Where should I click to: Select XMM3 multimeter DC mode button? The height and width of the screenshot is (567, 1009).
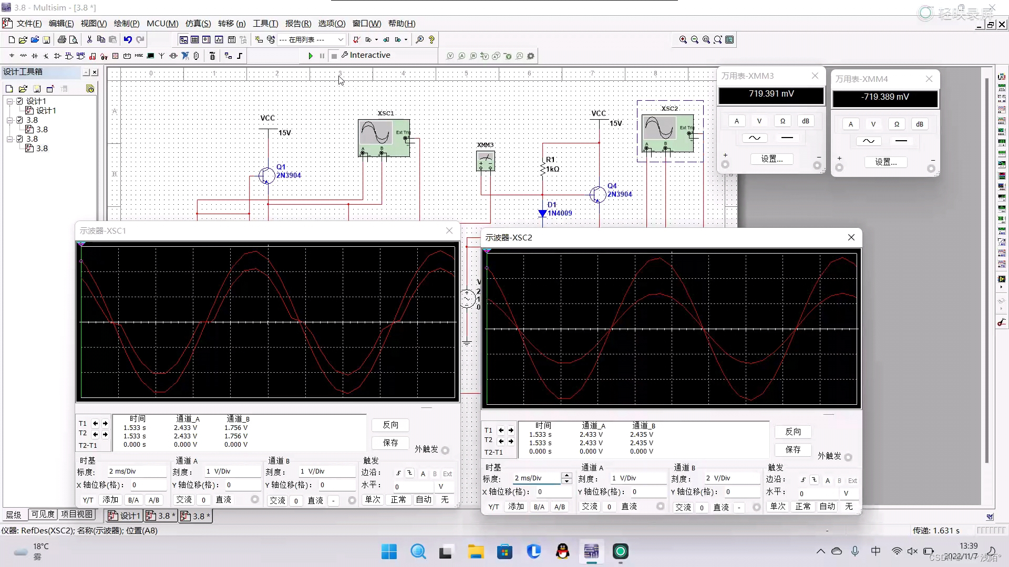point(787,138)
